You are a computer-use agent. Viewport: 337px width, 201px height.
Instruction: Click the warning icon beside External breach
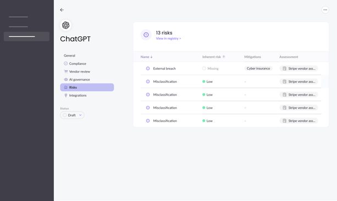[148, 69]
